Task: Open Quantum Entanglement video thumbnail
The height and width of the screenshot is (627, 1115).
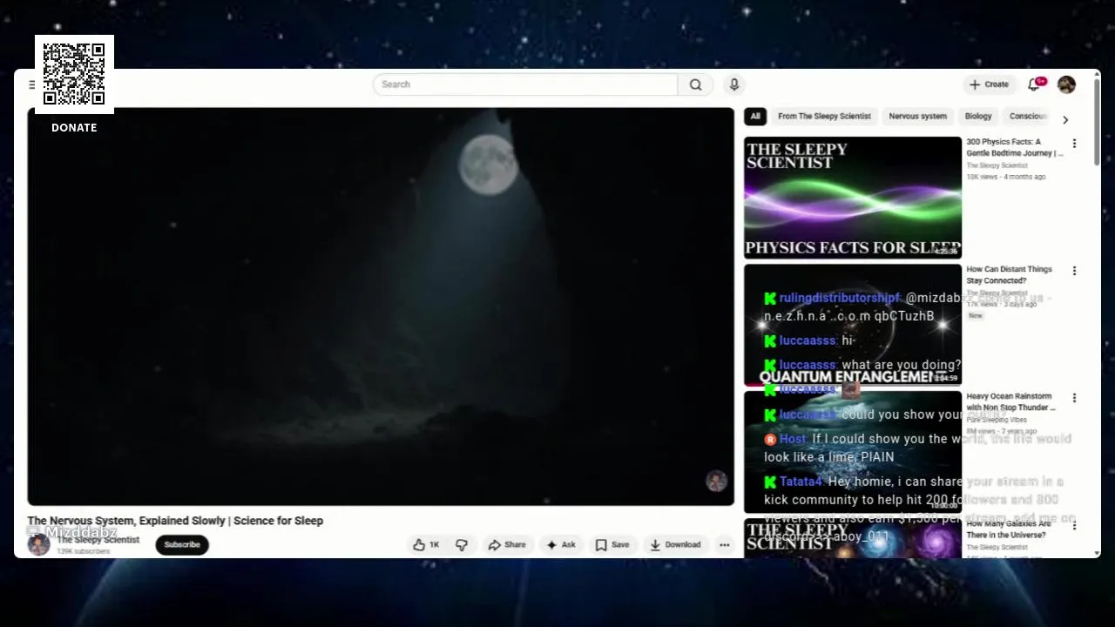Action: pos(853,325)
